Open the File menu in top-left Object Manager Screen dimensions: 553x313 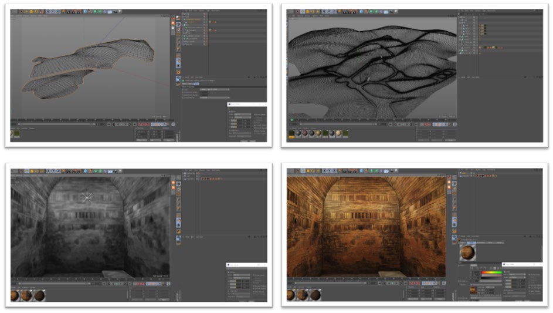[184, 11]
